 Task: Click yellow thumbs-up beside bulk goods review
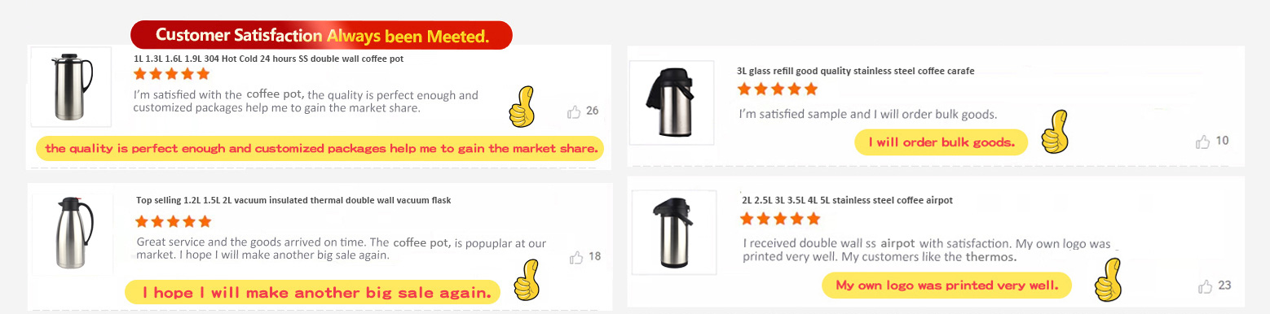[x=1055, y=132]
